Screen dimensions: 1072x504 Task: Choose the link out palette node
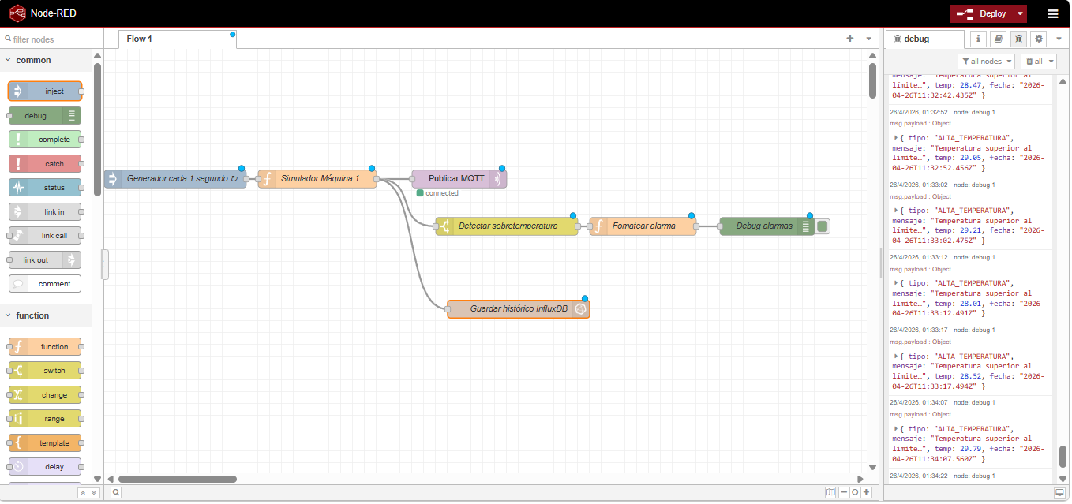coord(45,260)
